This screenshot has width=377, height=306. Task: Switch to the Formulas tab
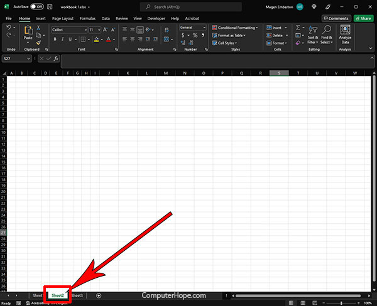(87, 18)
